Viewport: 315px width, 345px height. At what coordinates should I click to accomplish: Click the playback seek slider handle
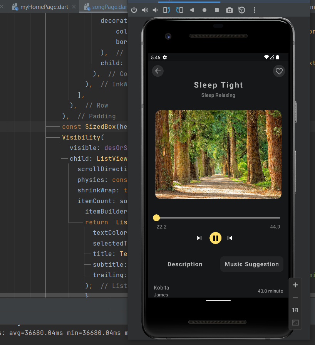tap(156, 218)
